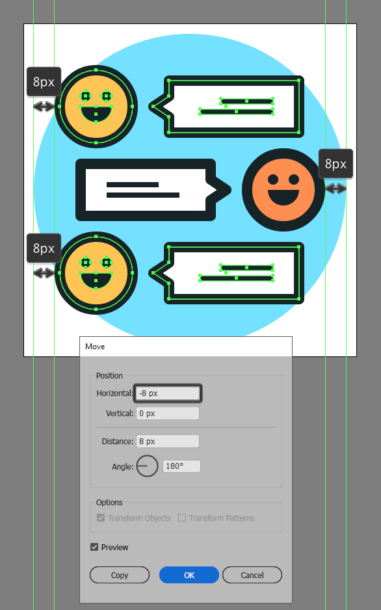The height and width of the screenshot is (610, 381).
Task: Click the Distance input field
Action: (x=168, y=441)
